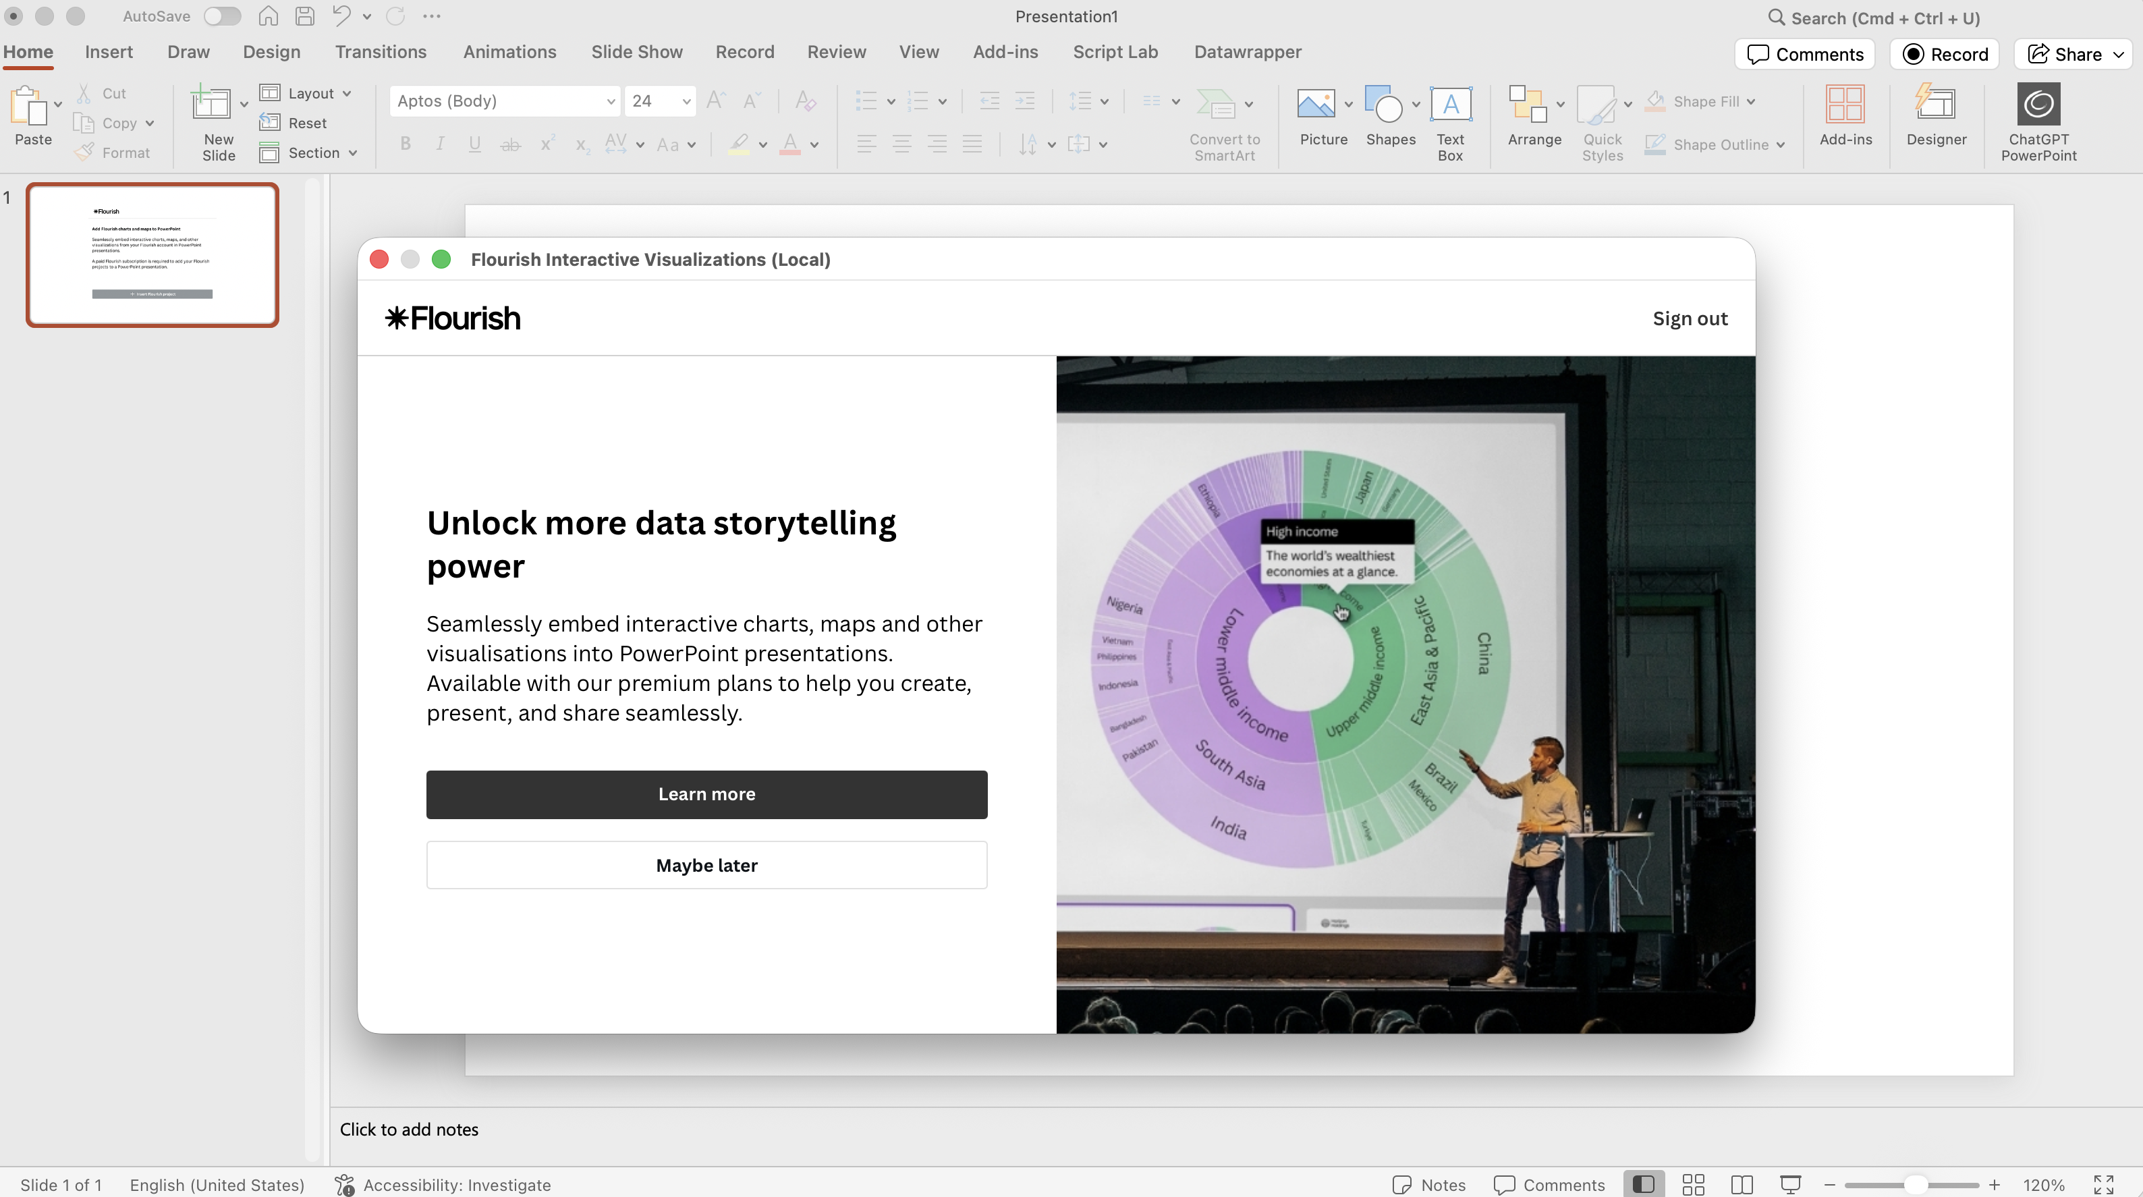Image resolution: width=2143 pixels, height=1197 pixels.
Task: Open the Add-ins ribbon button
Action: coord(1844,105)
